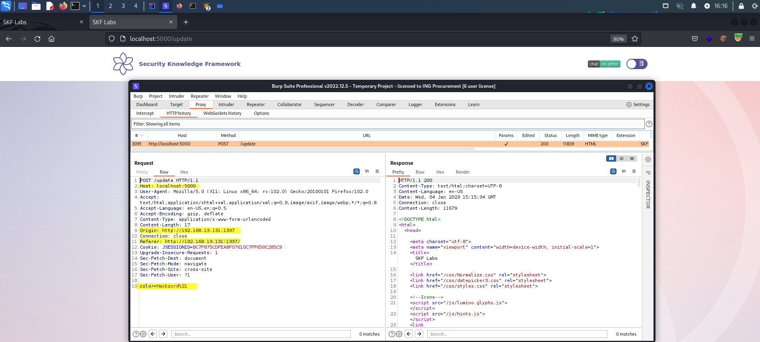Click chat on gitter badge
Image resolution: width=760 pixels, height=342 pixels.
point(604,64)
